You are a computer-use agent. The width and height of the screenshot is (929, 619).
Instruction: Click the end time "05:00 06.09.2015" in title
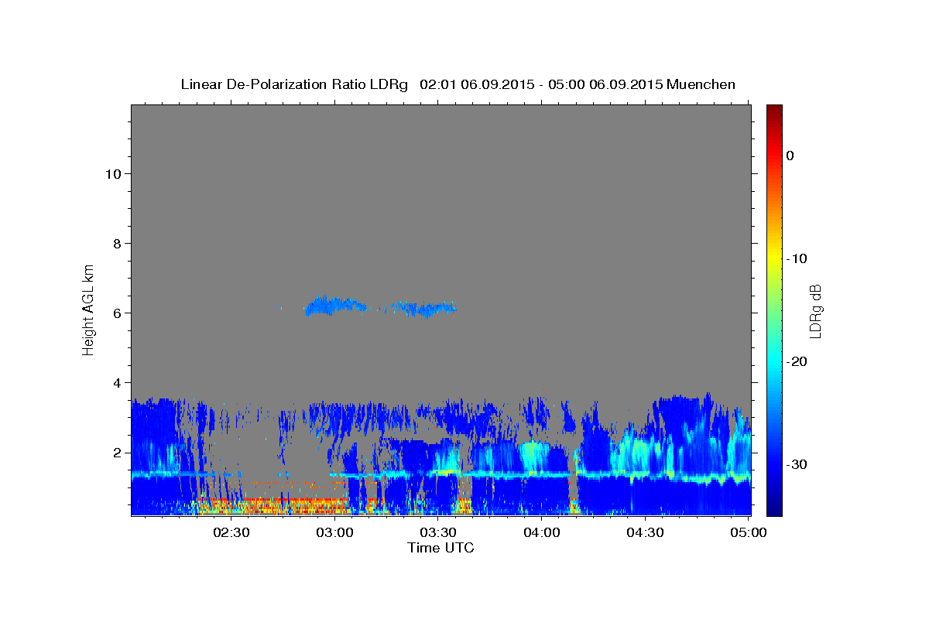pyautogui.click(x=606, y=84)
